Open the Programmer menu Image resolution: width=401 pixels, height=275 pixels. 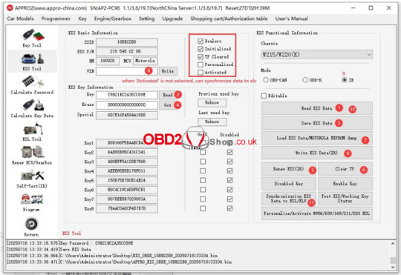56,19
